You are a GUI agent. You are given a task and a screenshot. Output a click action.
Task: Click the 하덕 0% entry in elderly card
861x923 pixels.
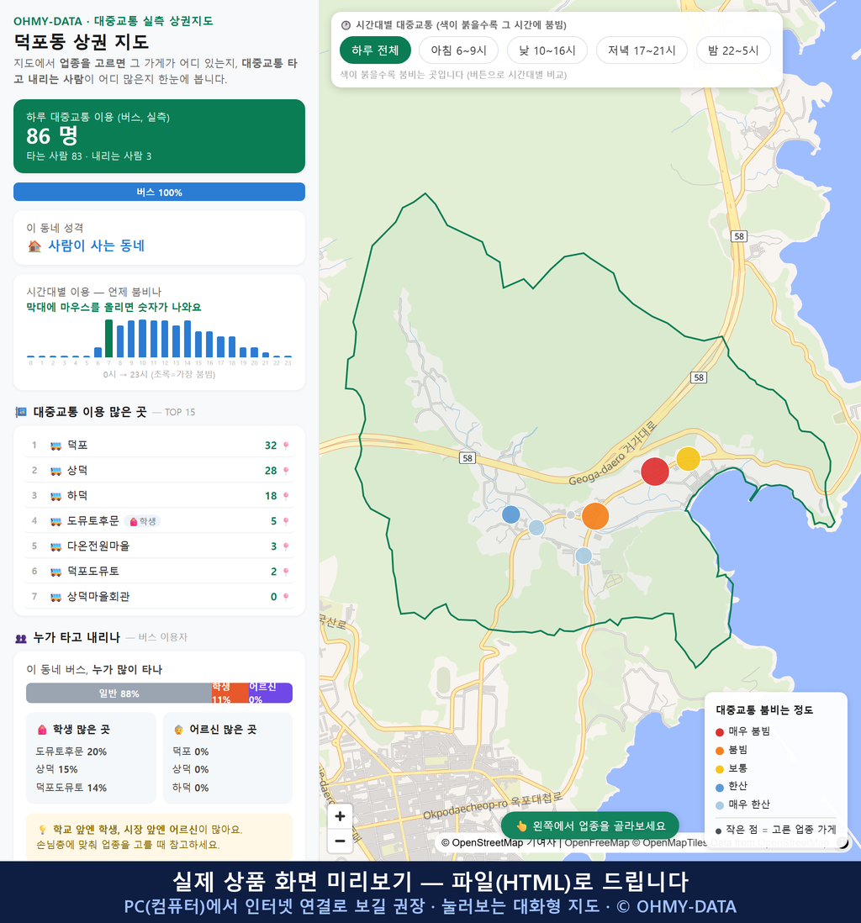point(190,789)
